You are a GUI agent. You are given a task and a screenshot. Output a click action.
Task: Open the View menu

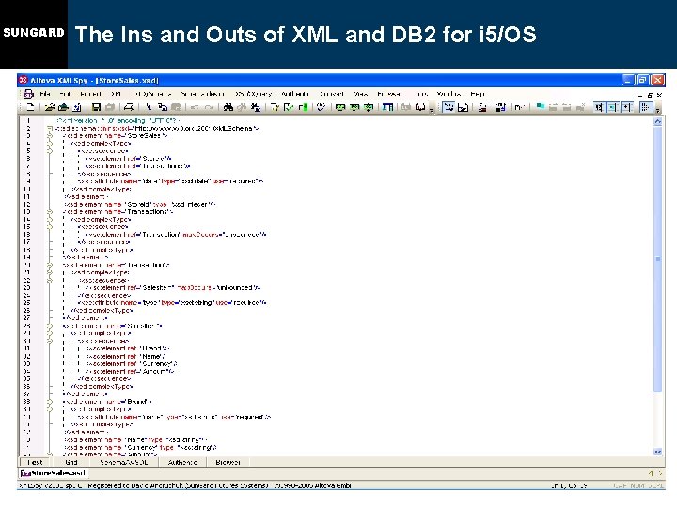[360, 94]
